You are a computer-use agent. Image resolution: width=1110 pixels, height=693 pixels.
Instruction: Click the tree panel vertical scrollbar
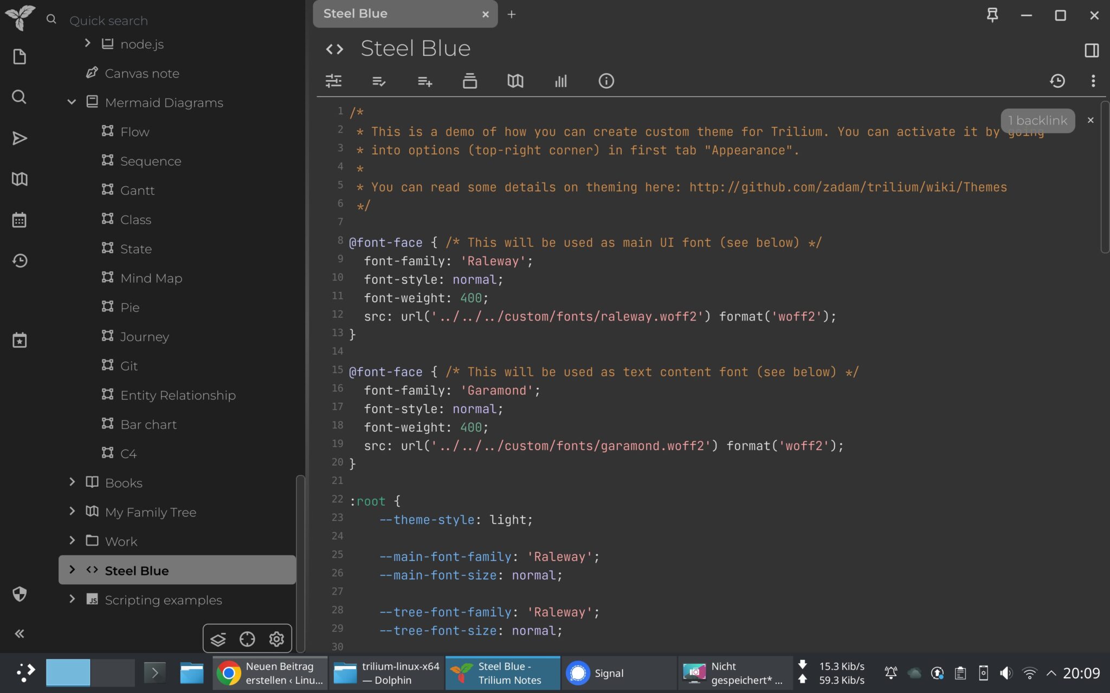[x=300, y=563]
